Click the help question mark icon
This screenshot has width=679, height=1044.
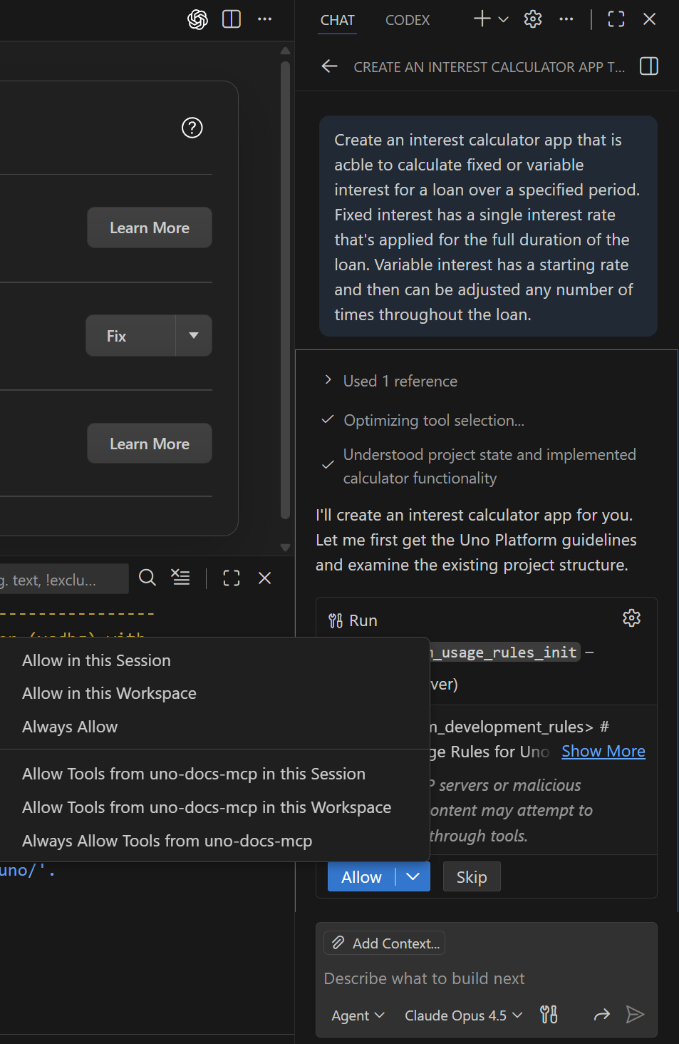click(x=192, y=128)
